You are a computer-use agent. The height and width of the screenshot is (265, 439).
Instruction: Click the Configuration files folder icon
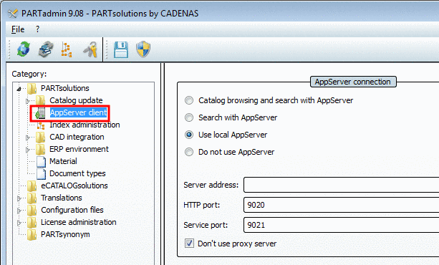pyautogui.click(x=32, y=210)
